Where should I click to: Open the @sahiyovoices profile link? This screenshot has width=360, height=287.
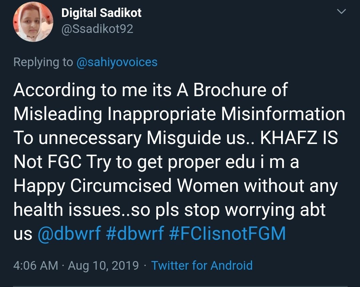[117, 62]
